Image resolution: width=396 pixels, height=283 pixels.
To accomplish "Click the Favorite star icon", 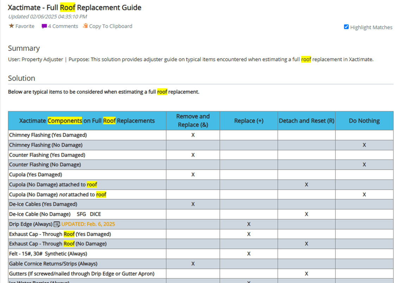I will [11, 26].
